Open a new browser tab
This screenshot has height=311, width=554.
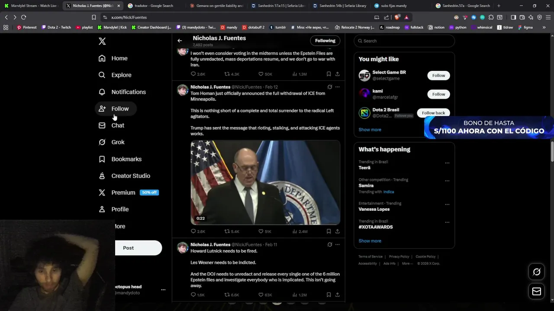click(499, 6)
